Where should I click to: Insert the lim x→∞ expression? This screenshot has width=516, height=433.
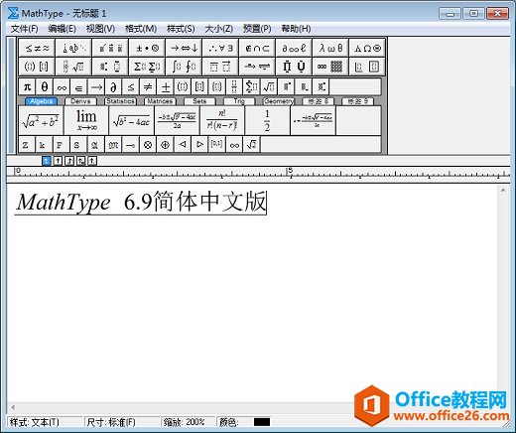[x=86, y=120]
